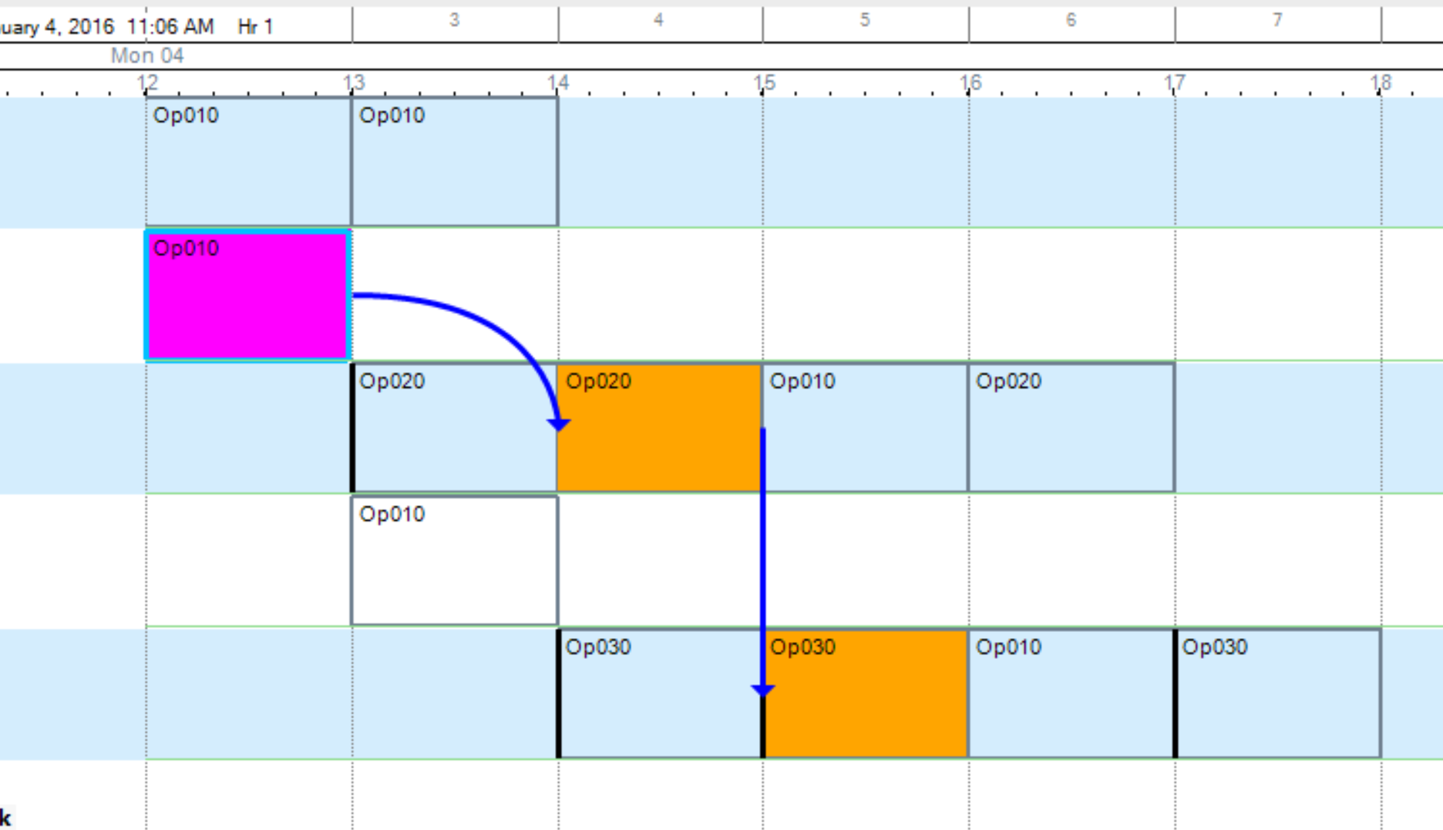
Task: Click header column number 6
Action: [x=1071, y=20]
